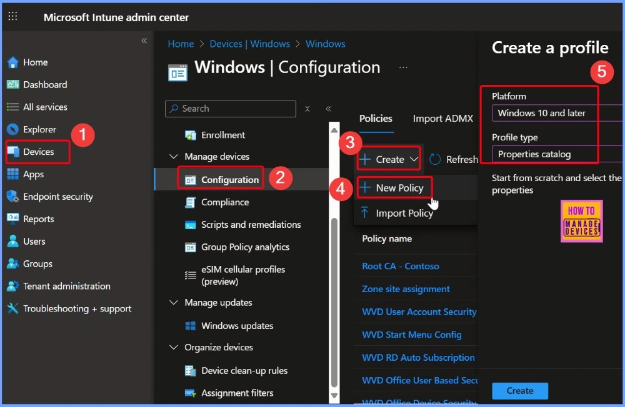Image resolution: width=625 pixels, height=407 pixels.
Task: Open the Profile type dropdown
Action: pyautogui.click(x=556, y=154)
